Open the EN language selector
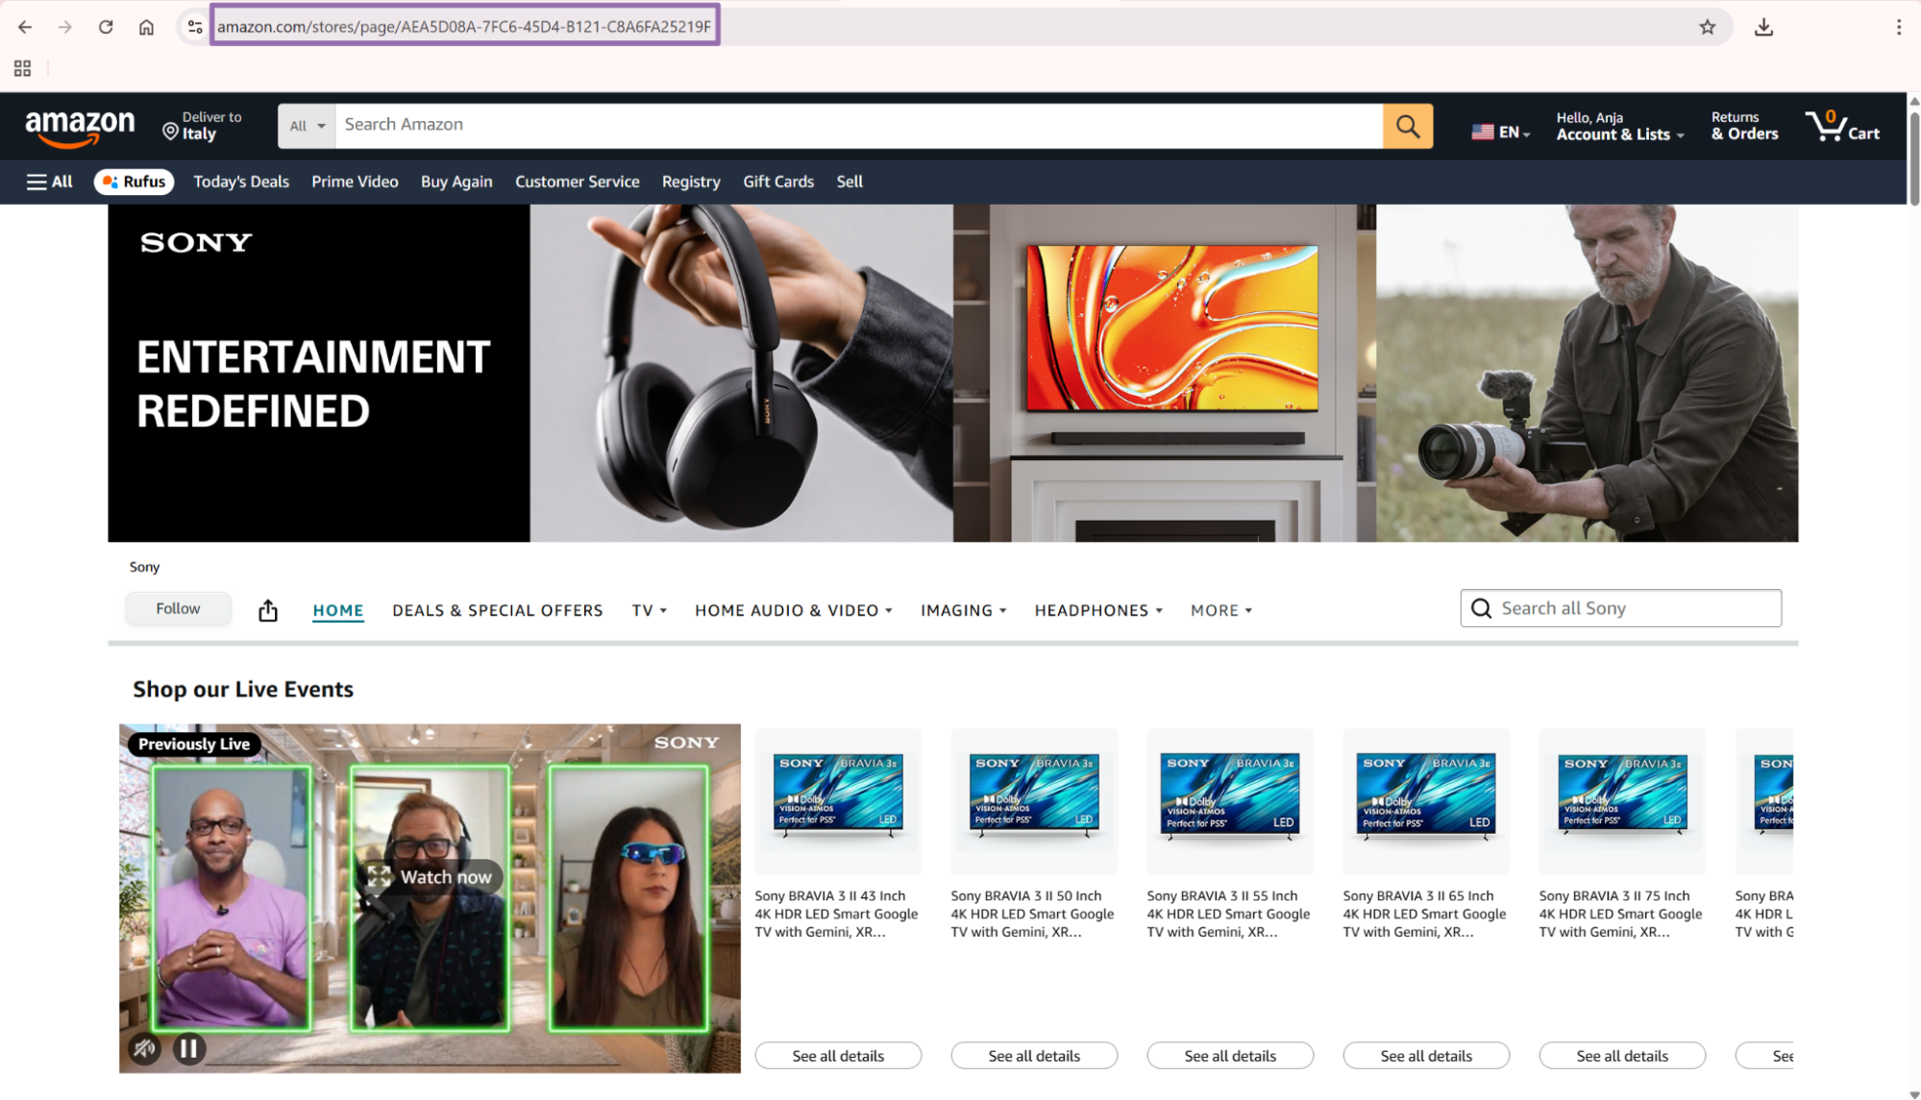The image size is (1921, 1100). (x=1500, y=132)
